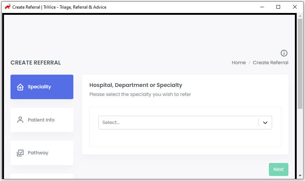305x181 pixels.
Task: Click the info circle icon
Action: [x=284, y=53]
